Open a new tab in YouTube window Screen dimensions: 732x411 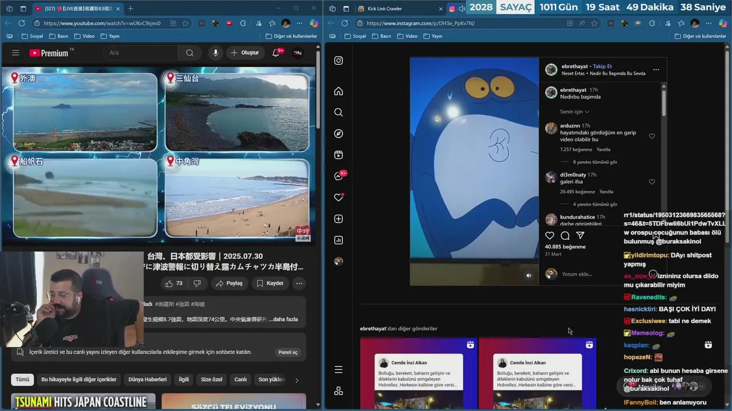[130, 9]
